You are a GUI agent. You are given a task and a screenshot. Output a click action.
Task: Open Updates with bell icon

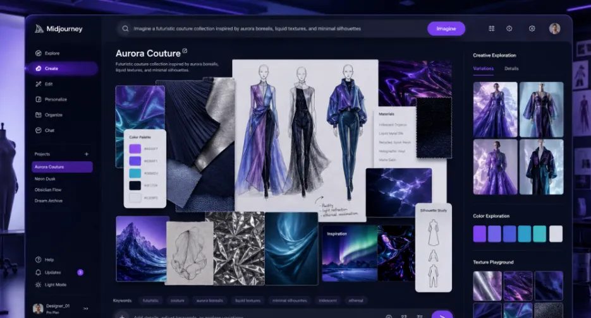tap(48, 272)
